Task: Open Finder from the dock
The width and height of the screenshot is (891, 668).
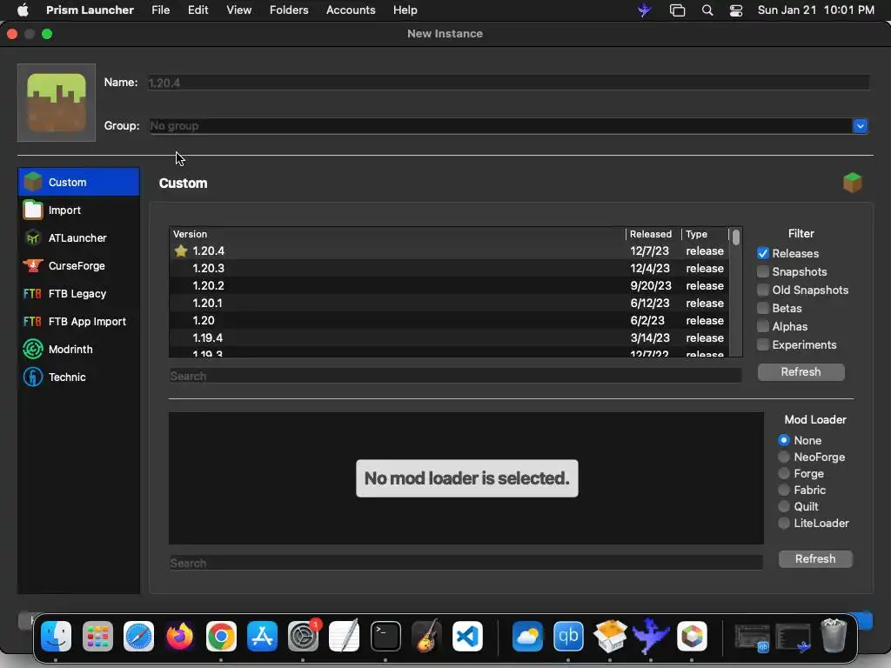Action: (x=57, y=636)
